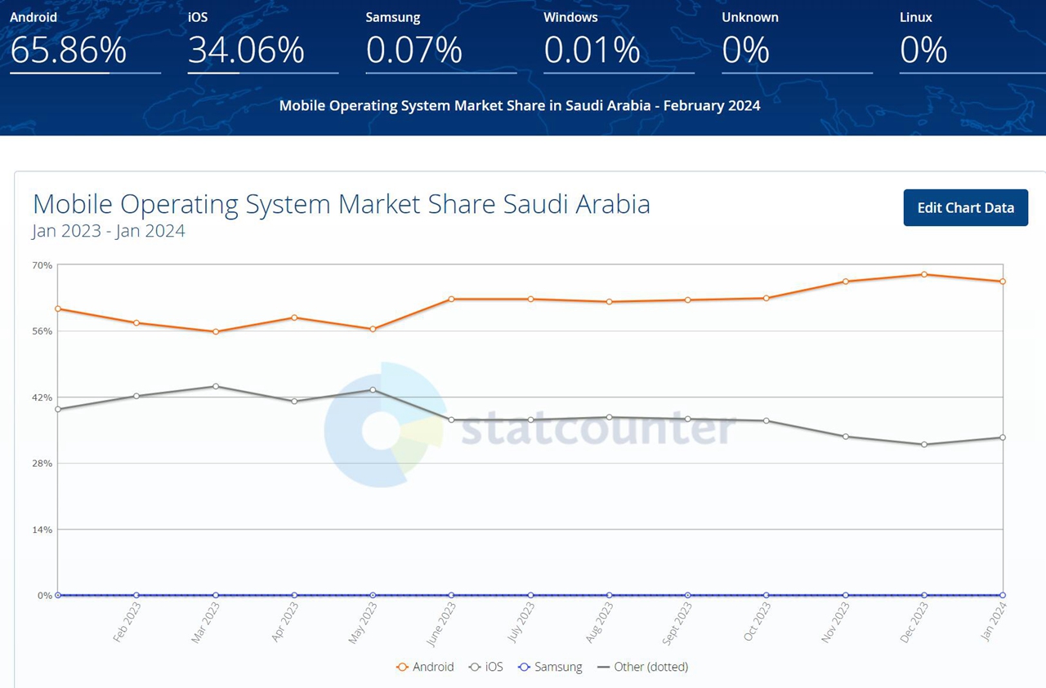Select the Samsung 0.07% stat

[x=413, y=51]
